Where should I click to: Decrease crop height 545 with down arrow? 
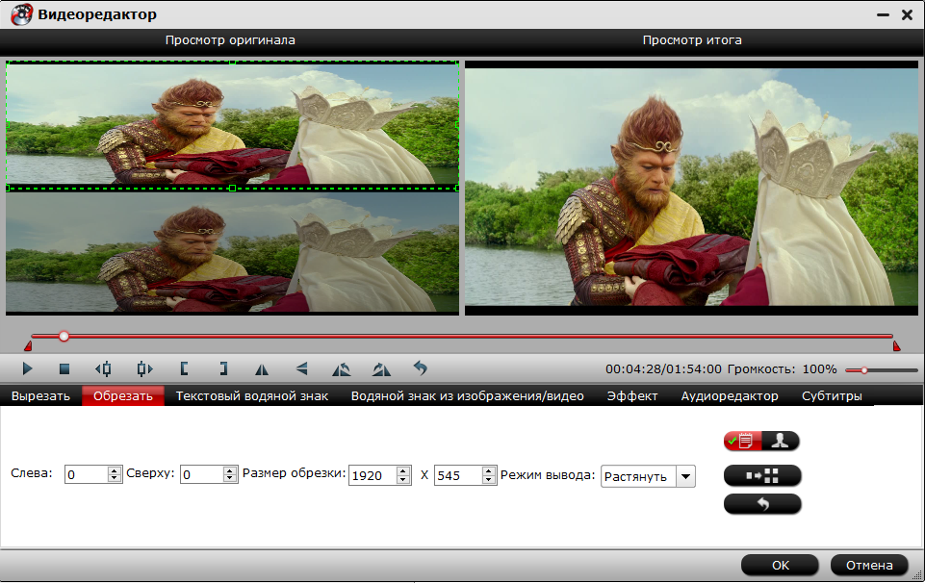pyautogui.click(x=488, y=479)
